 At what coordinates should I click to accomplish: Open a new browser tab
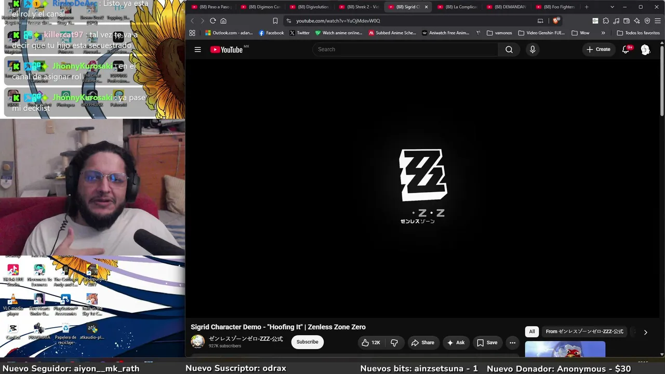click(587, 7)
